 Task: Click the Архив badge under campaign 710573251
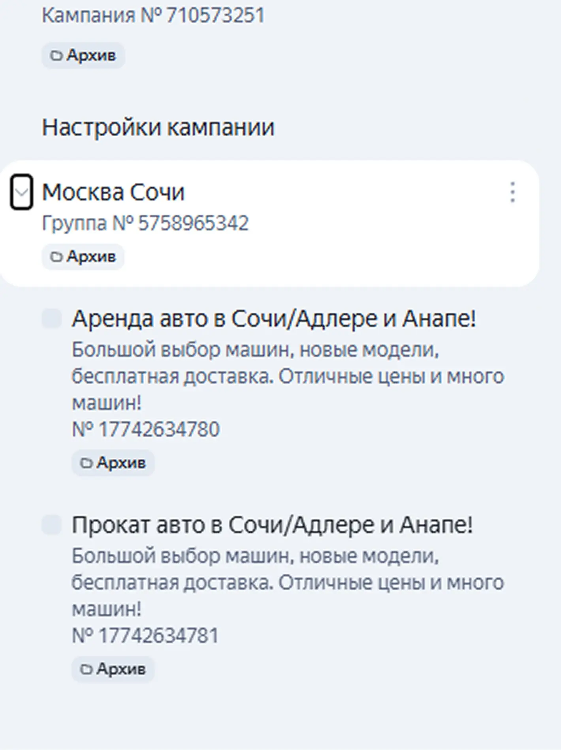pos(83,55)
